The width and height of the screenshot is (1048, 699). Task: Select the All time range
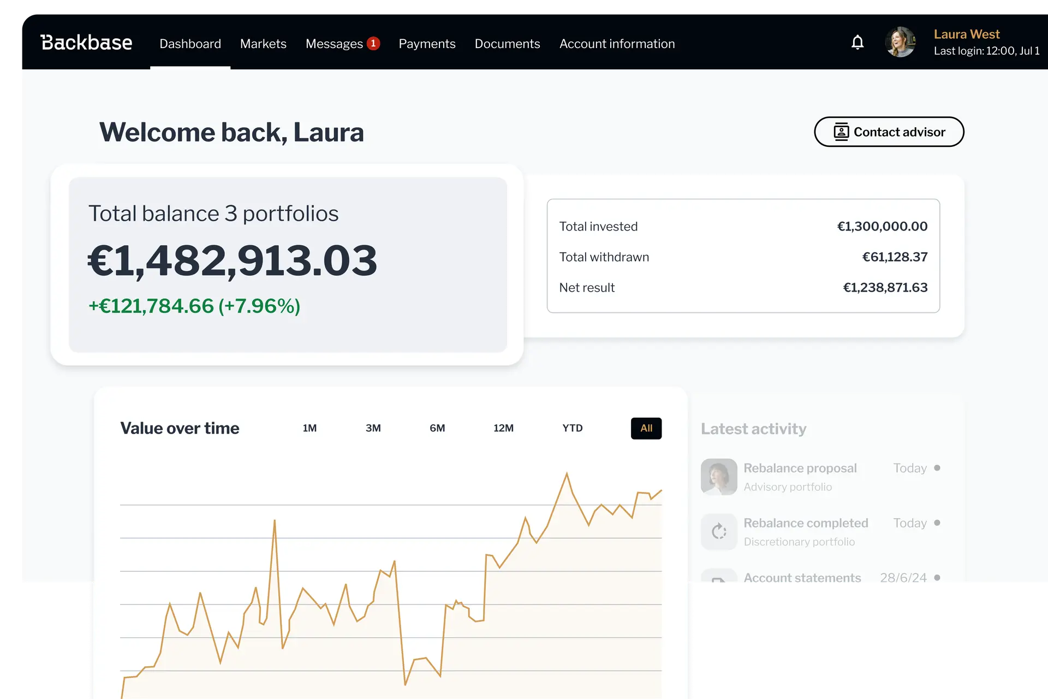646,428
